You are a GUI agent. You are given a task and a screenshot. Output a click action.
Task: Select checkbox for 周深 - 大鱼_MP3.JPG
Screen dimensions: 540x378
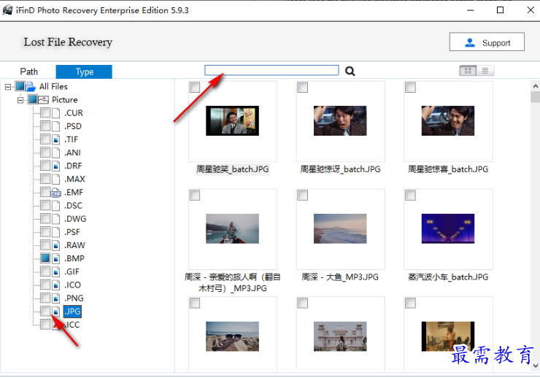click(x=302, y=195)
